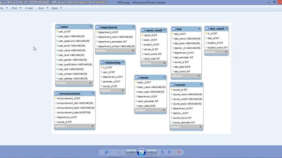This screenshot has width=282, height=158.
Task: Delete the picture with red X
Action: pos(179,152)
